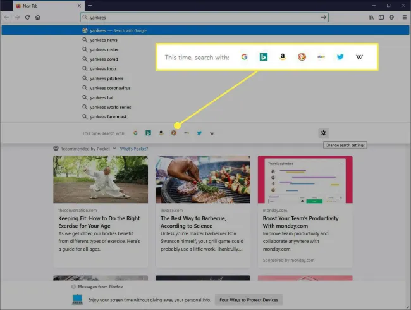
Task: Open Change search settings gear icon
Action: point(324,133)
